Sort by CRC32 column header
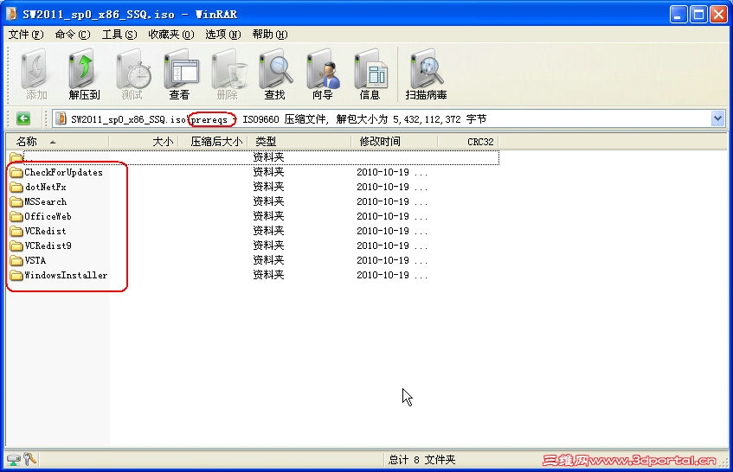 468,142
